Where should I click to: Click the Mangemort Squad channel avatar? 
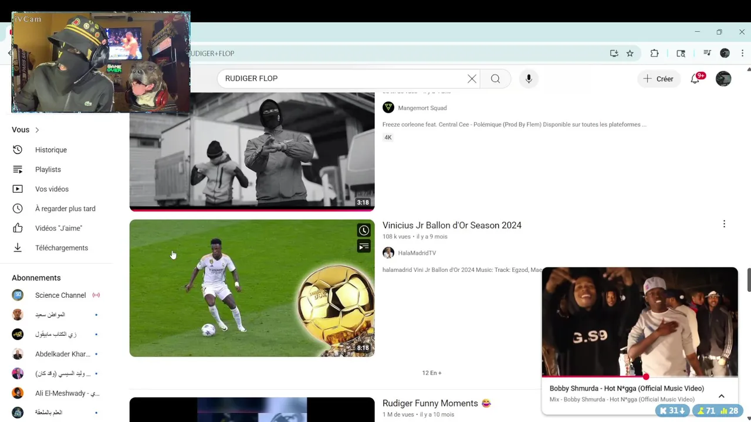(388, 107)
